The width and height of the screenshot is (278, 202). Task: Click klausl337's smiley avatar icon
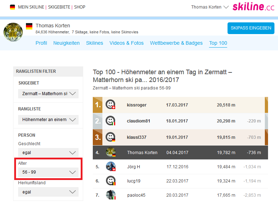pos(111,137)
